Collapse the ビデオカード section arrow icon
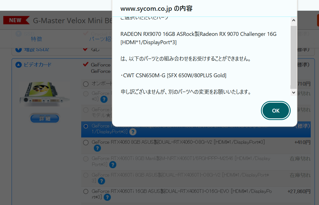Viewport: 319px width, 205px height. (18, 65)
